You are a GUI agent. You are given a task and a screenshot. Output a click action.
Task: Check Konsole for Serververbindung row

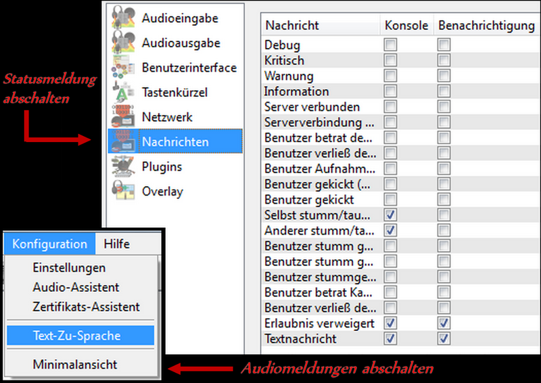(390, 122)
